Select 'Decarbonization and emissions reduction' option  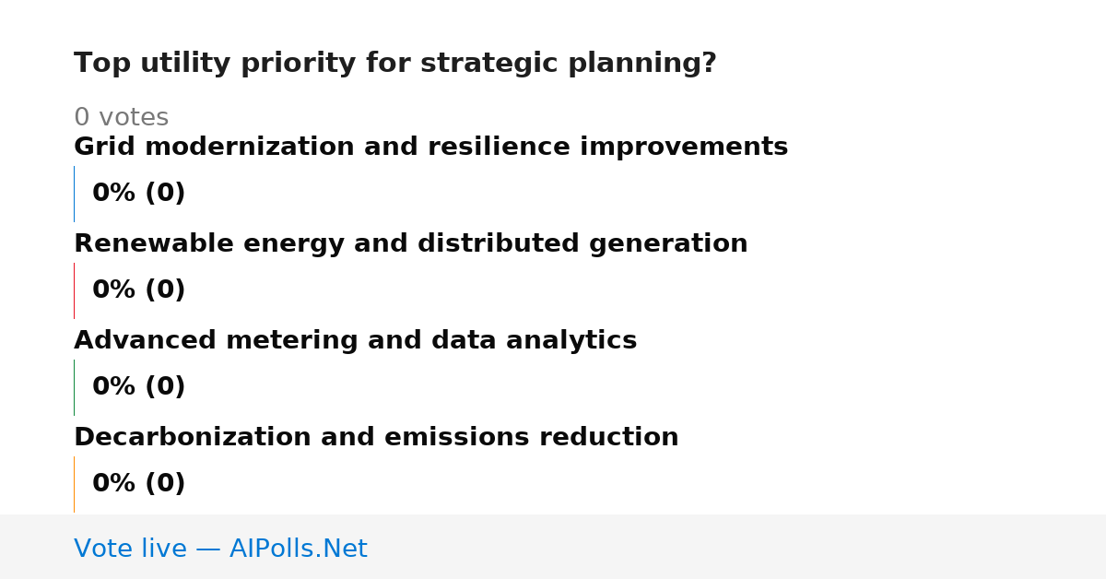coord(376,438)
